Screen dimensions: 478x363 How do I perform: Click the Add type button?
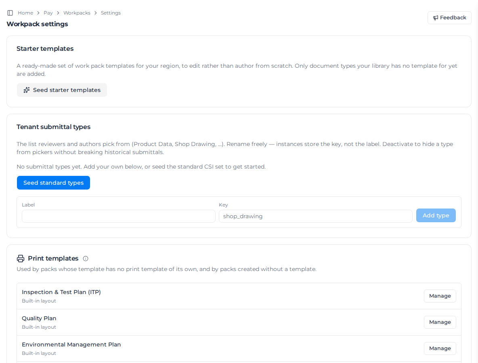[x=436, y=215]
